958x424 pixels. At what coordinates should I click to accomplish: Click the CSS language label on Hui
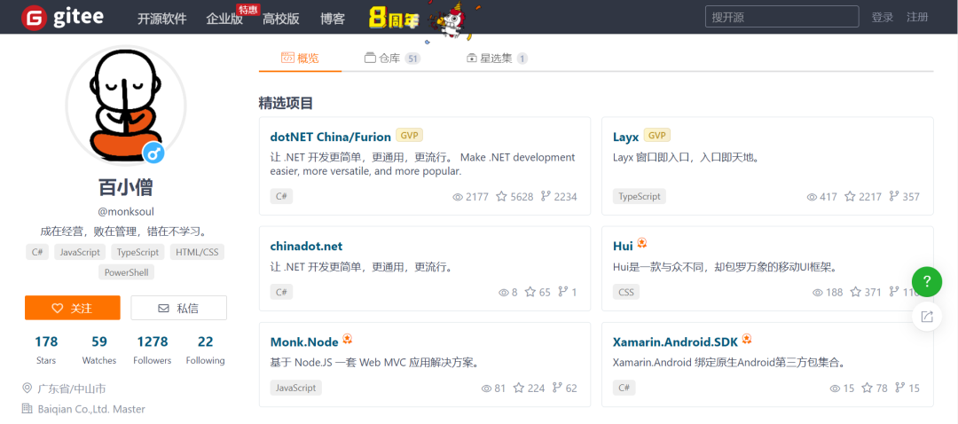[x=626, y=292]
